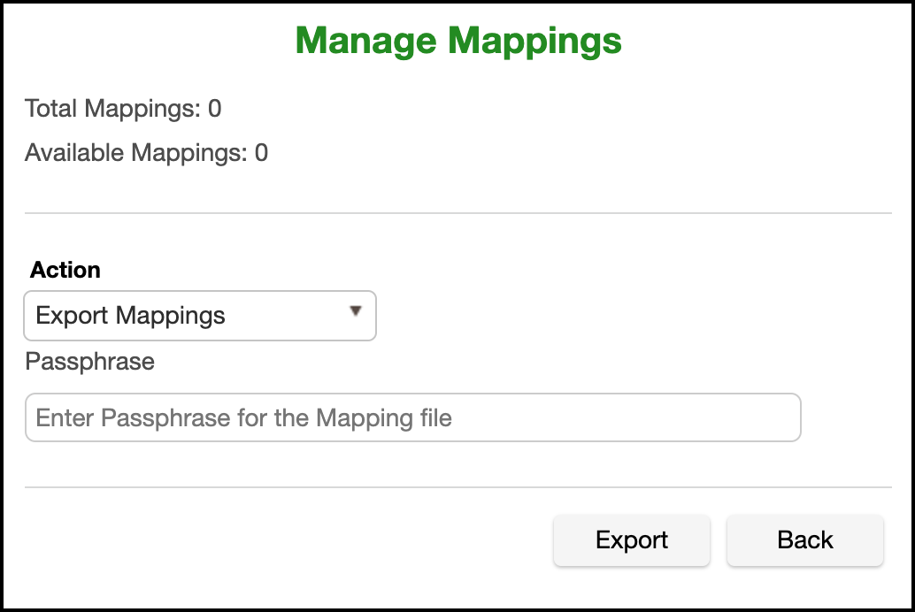Image resolution: width=915 pixels, height=612 pixels.
Task: Click the Enter Passphrase placeholder text
Action: [244, 417]
